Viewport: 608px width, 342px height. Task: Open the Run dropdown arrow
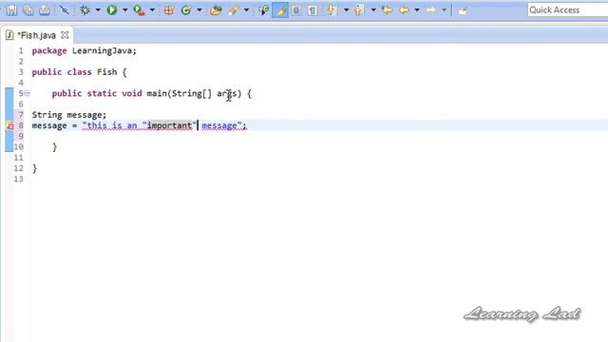124,10
